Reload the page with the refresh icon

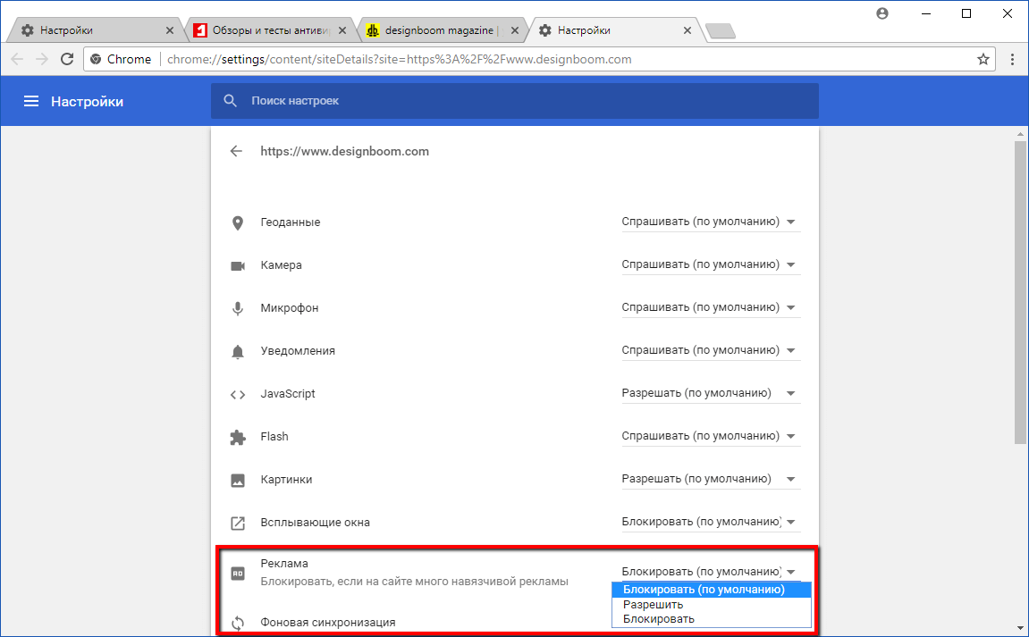(x=66, y=59)
